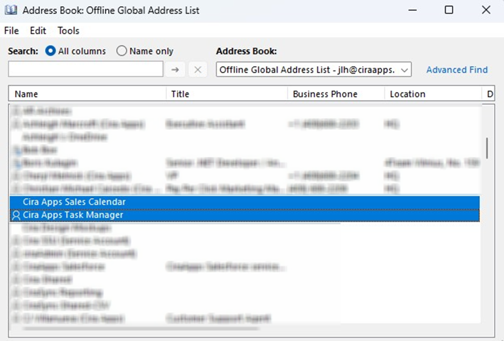The height and width of the screenshot is (341, 504).
Task: Sort by the Location column header
Action: (433, 94)
